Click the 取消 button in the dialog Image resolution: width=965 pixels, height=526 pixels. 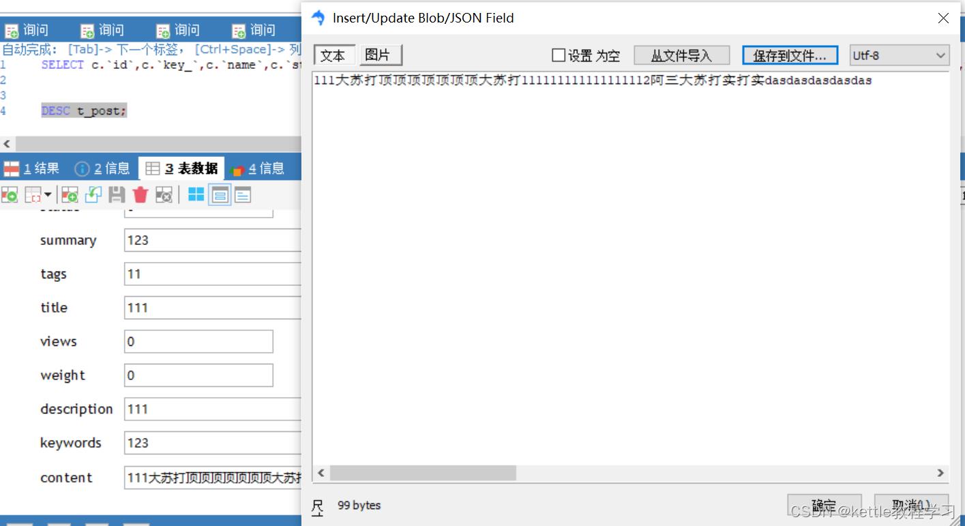[911, 505]
